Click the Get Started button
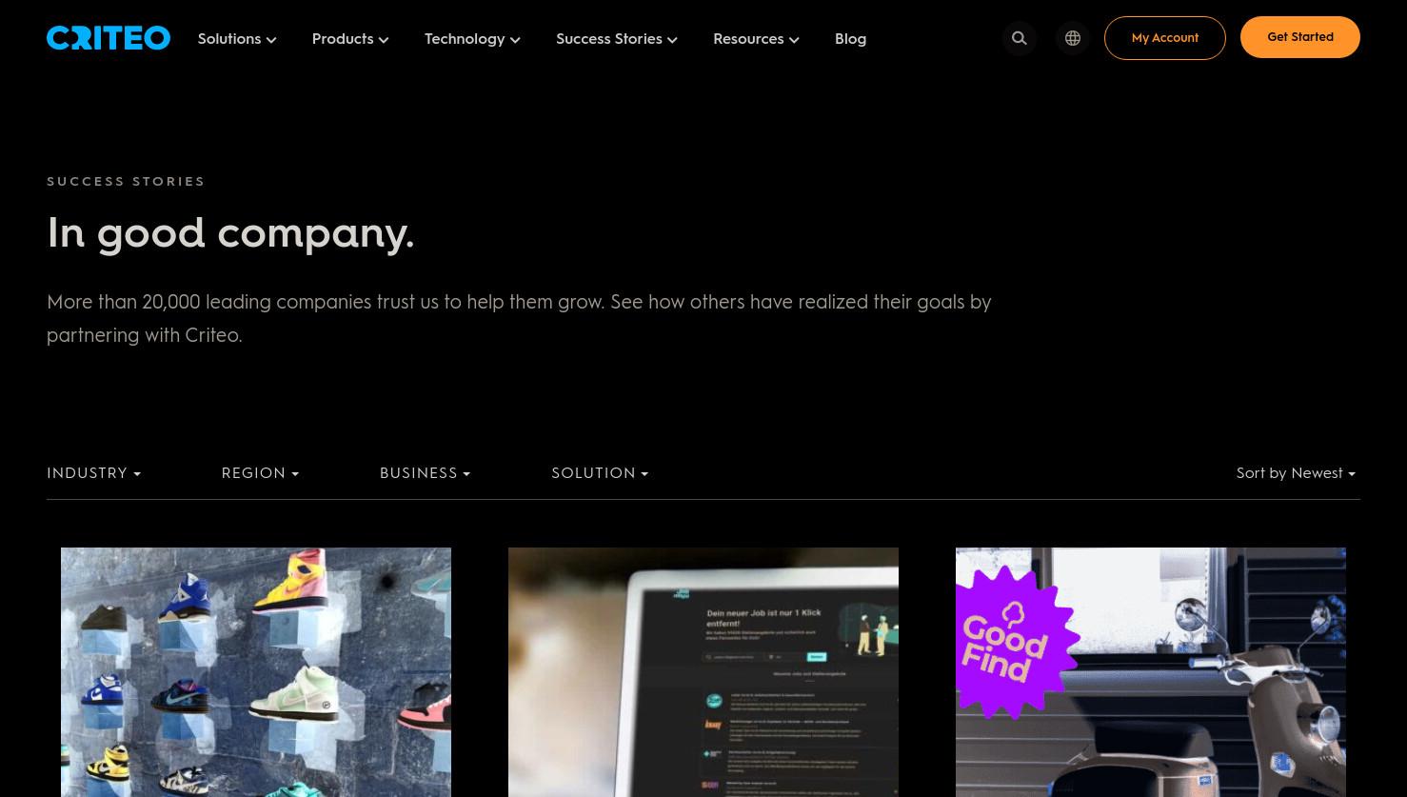Viewport: 1407px width, 797px height. coord(1300,37)
